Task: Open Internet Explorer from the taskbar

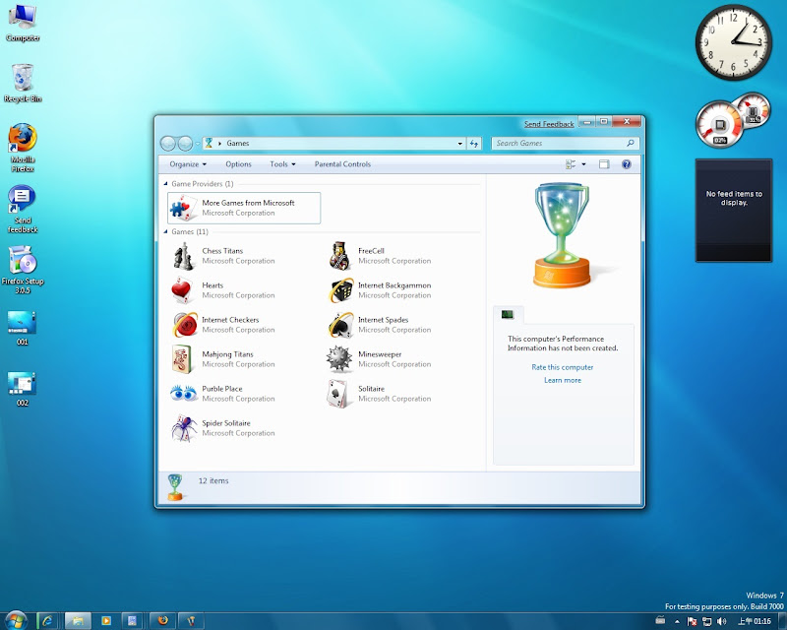Action: (x=47, y=621)
